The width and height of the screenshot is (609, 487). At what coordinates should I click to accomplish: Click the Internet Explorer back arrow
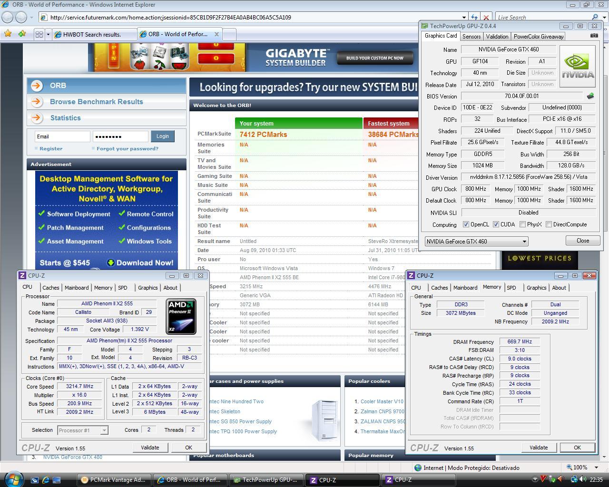[x=8, y=17]
